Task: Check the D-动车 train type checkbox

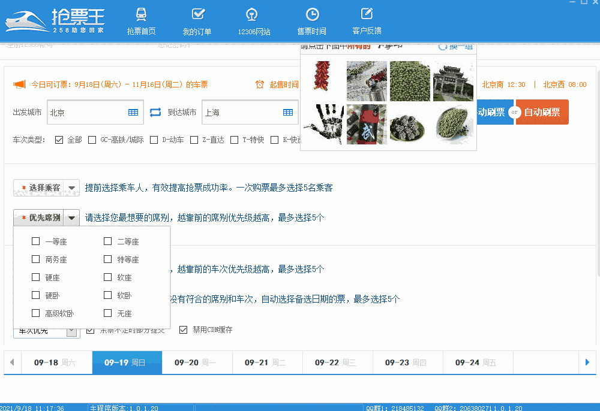Action: [154, 140]
